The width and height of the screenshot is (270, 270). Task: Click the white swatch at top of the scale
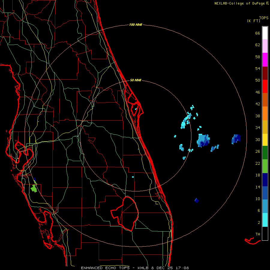coord(265,33)
